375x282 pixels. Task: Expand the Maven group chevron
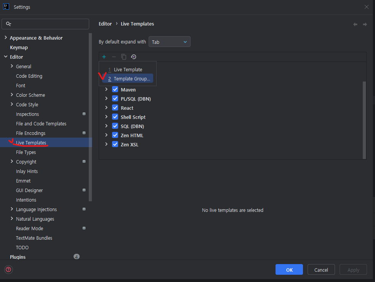pos(106,89)
